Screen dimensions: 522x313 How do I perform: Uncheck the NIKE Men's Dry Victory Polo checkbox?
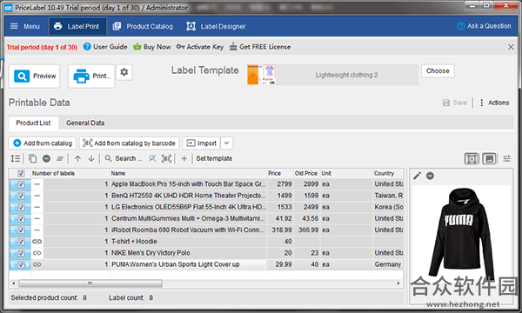[x=21, y=253]
